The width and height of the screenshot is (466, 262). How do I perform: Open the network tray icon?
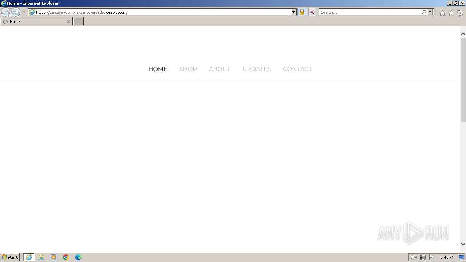[x=422, y=257]
